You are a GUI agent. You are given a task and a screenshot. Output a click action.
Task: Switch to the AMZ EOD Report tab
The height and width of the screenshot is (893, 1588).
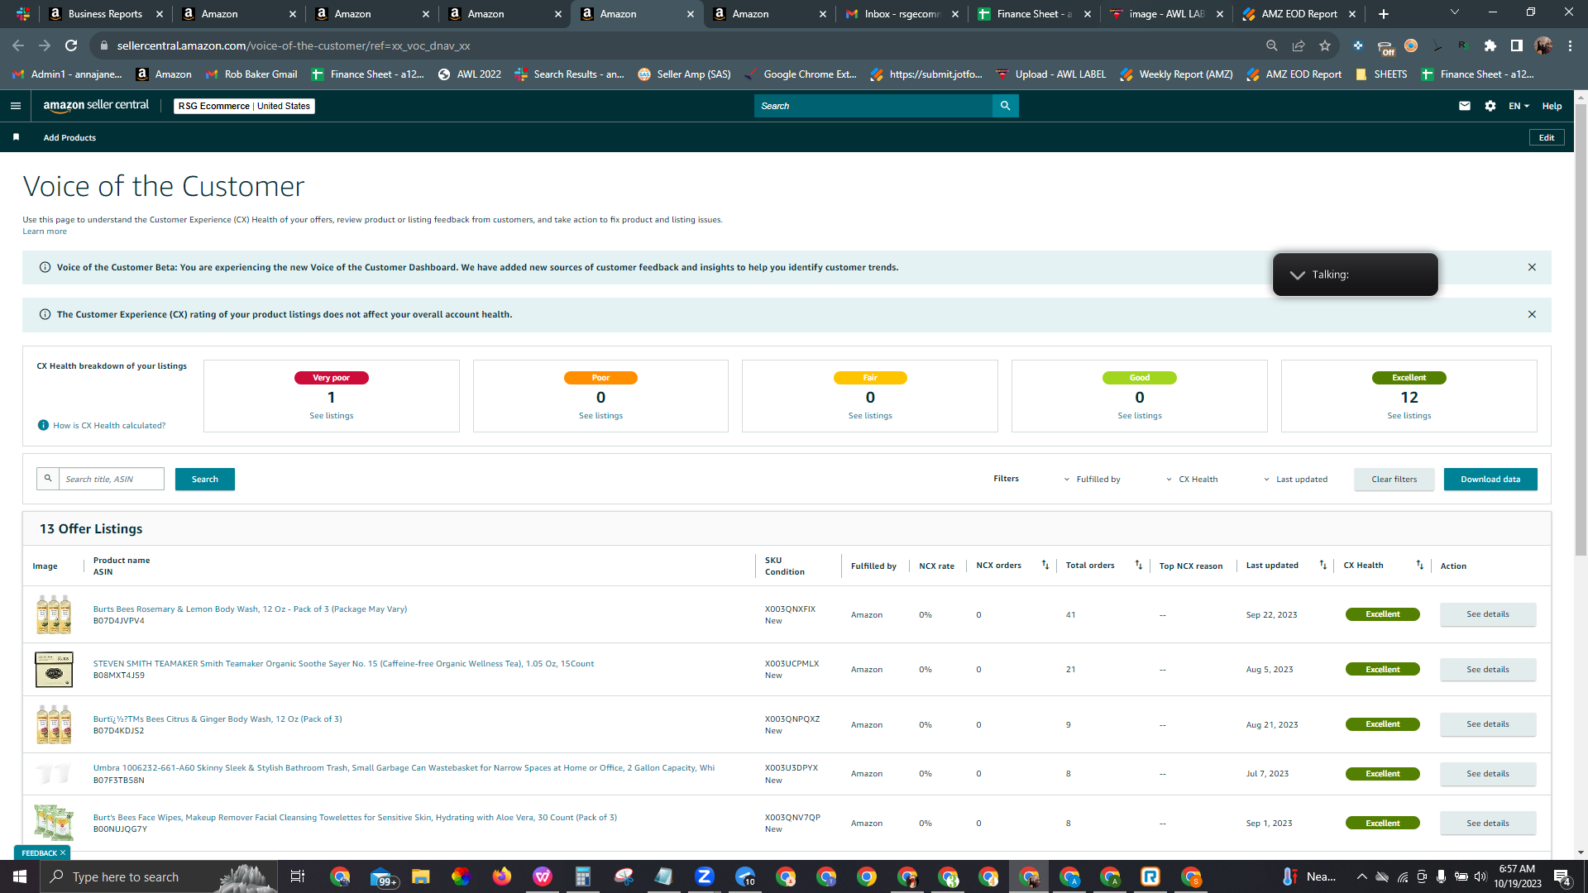1299,14
